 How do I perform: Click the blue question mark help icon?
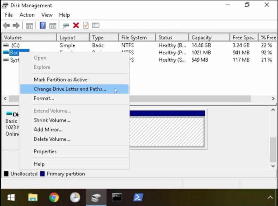point(42,26)
